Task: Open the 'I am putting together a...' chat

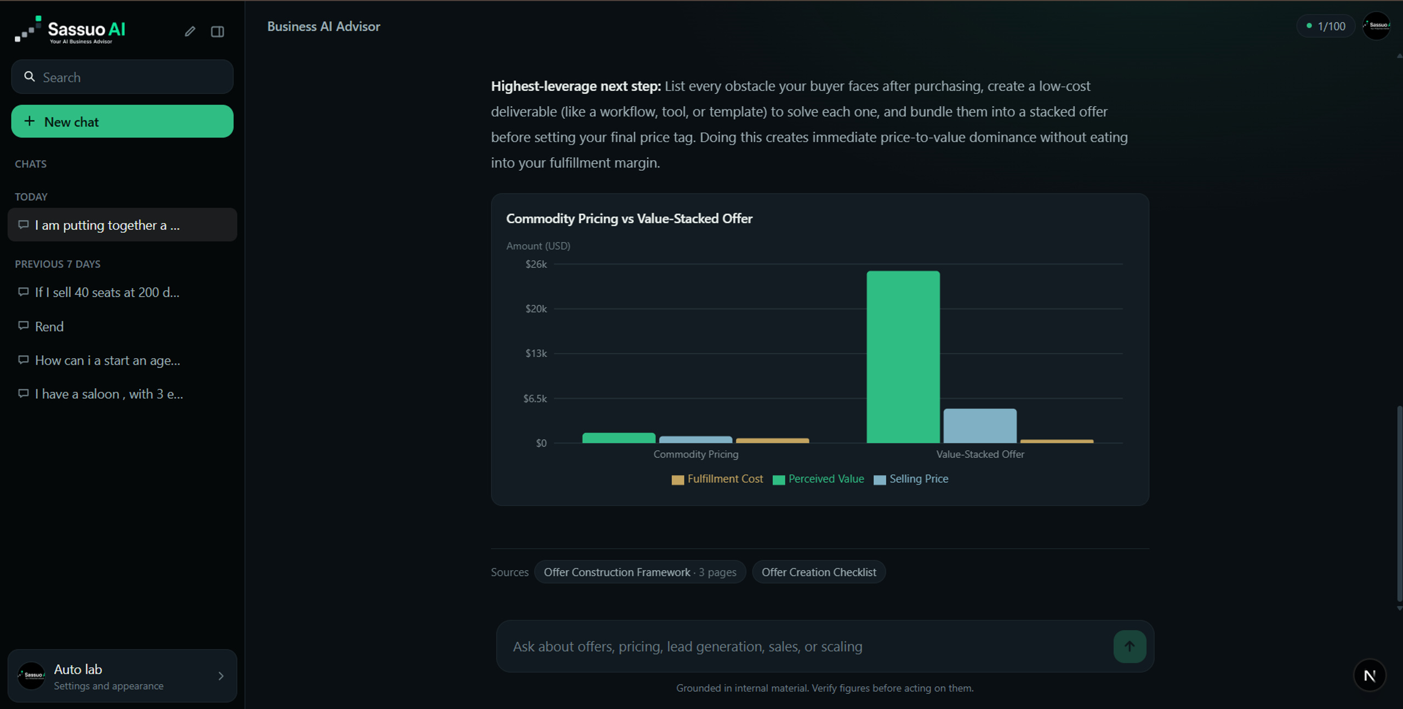Action: (x=122, y=225)
